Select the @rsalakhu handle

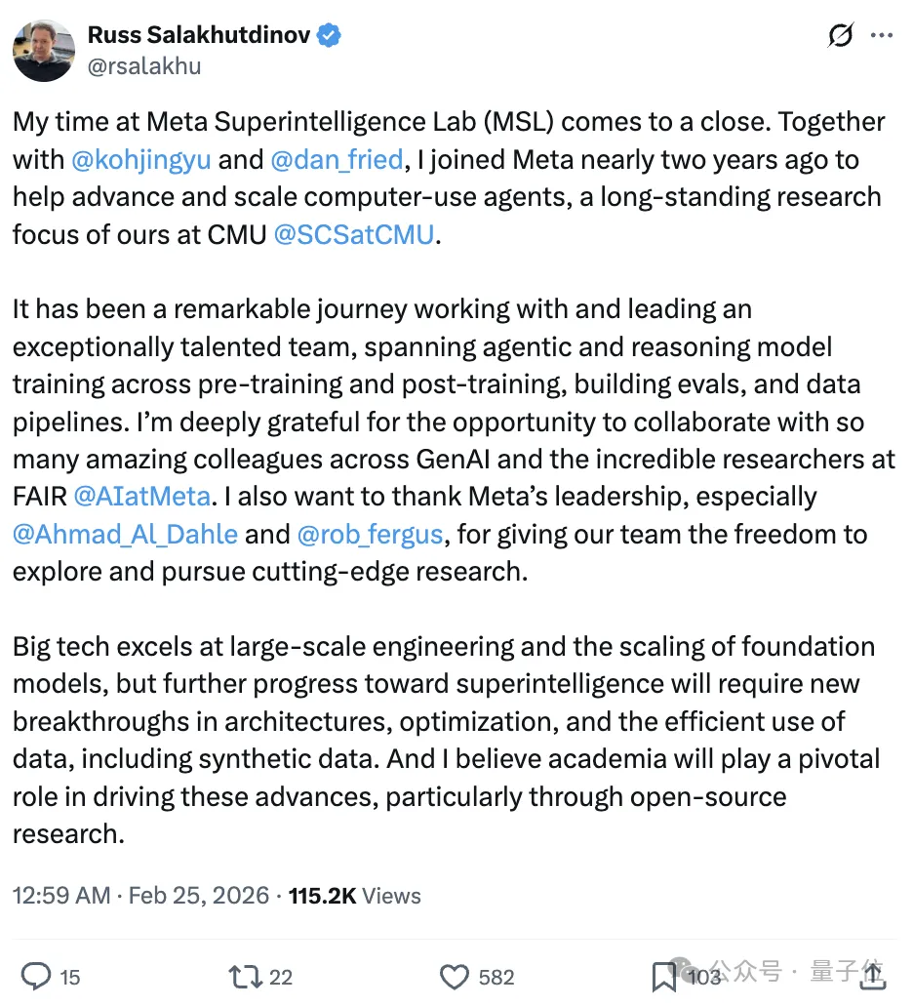[x=143, y=66]
